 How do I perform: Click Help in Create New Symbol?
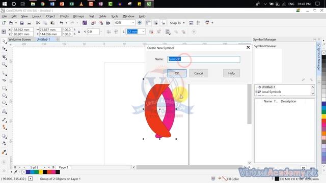coord(231,73)
